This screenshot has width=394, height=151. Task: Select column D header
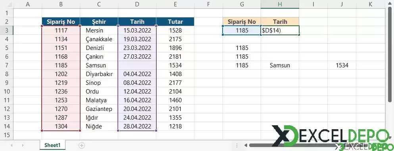click(x=137, y=4)
